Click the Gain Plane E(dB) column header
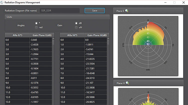 [42, 35]
